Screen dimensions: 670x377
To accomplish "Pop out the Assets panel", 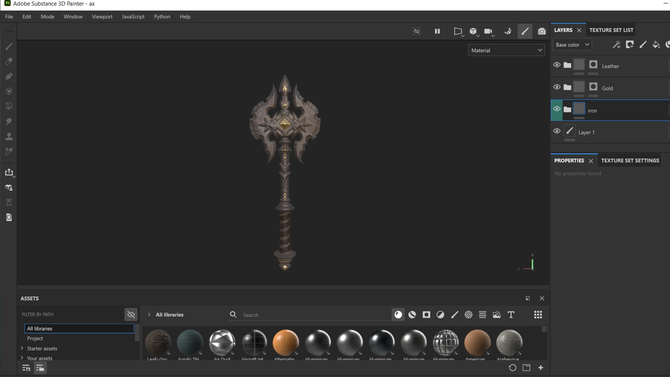I will pyautogui.click(x=528, y=298).
